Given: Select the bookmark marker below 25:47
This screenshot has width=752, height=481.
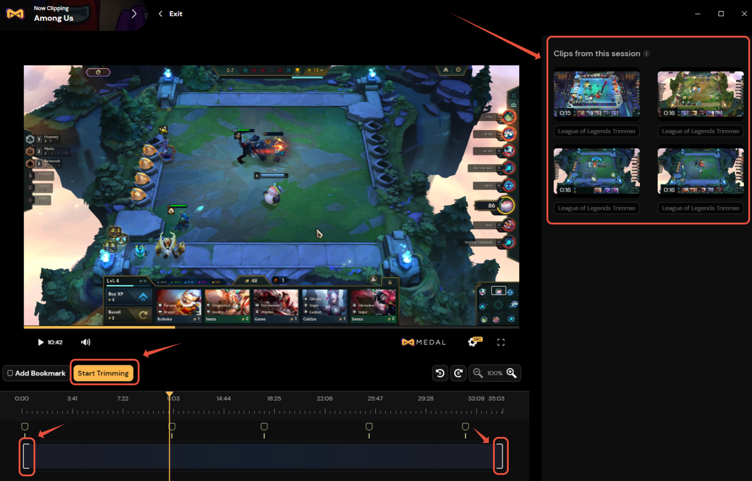Looking at the screenshot, I should [x=369, y=427].
